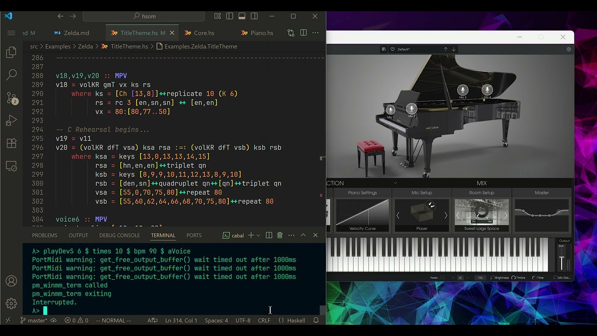Open notifications bell in status bar

coord(316,320)
